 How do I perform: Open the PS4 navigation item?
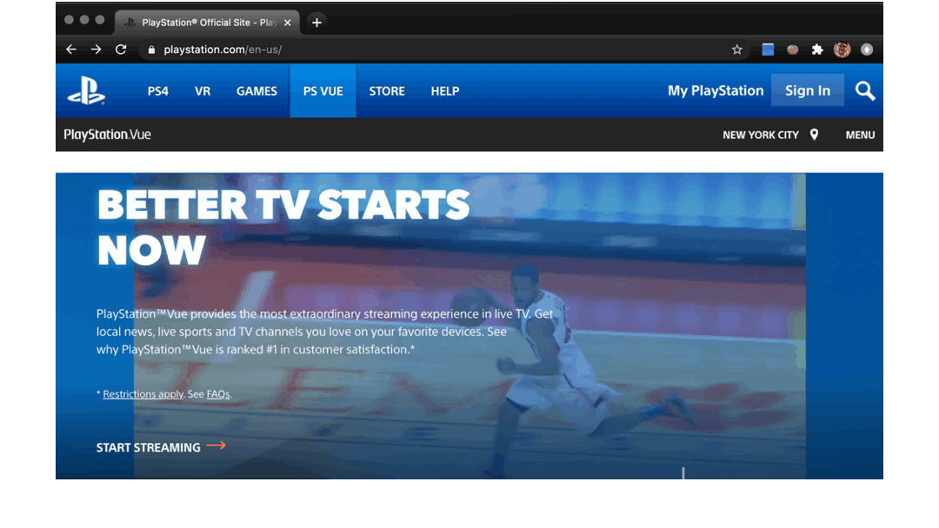(158, 91)
